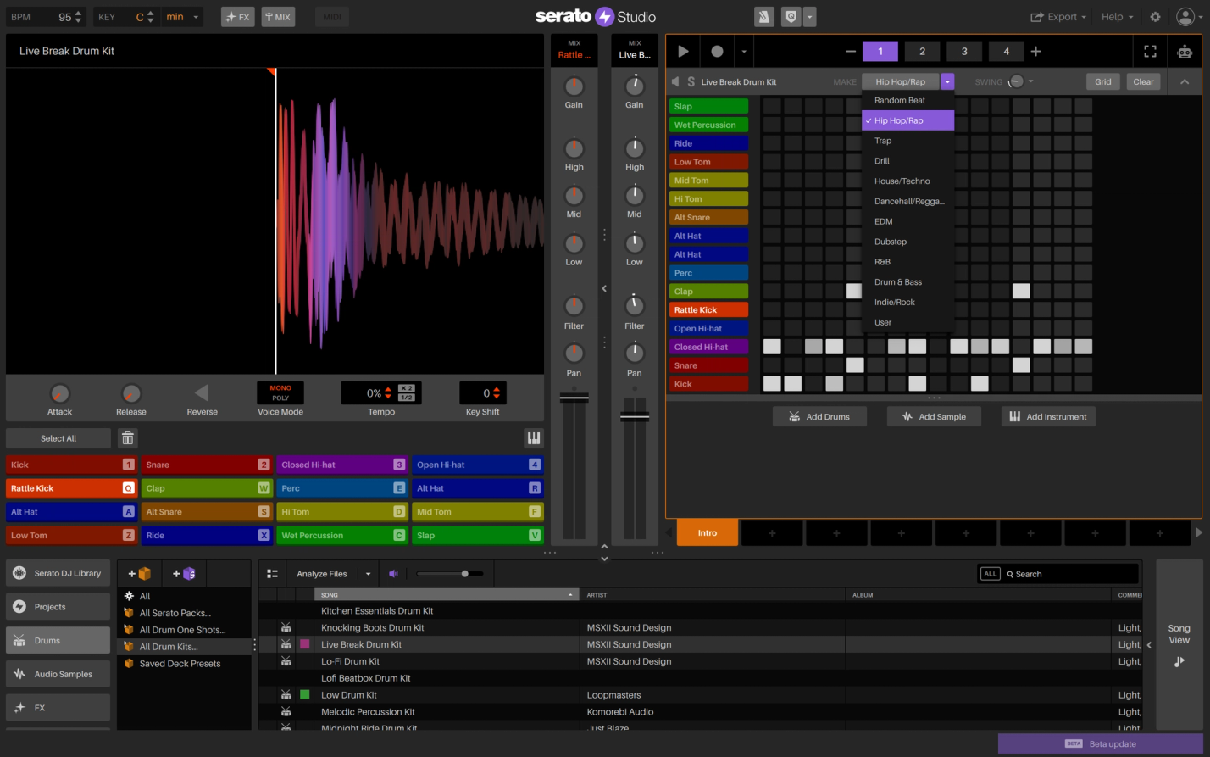Open the FX panel in sidebar
The height and width of the screenshot is (757, 1210).
[57, 707]
